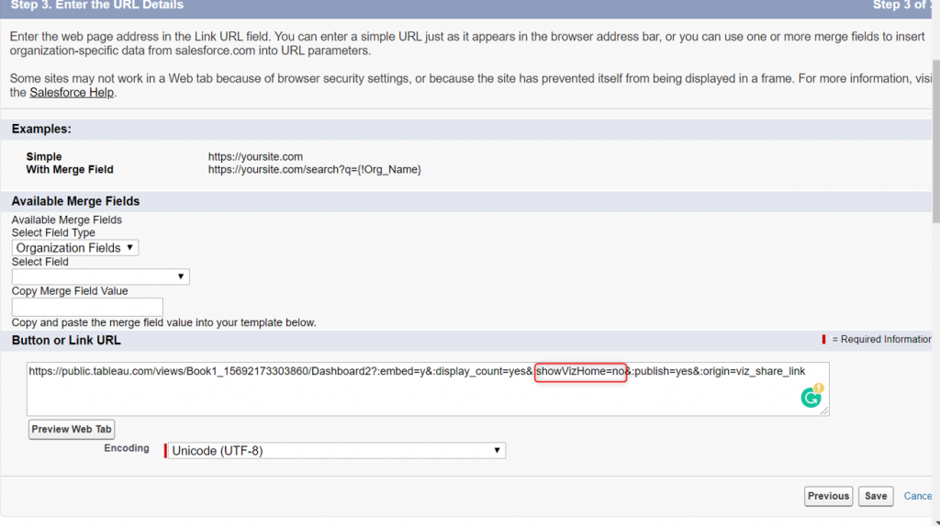Click the Save button
Screen dimensions: 940x529
[x=876, y=496]
